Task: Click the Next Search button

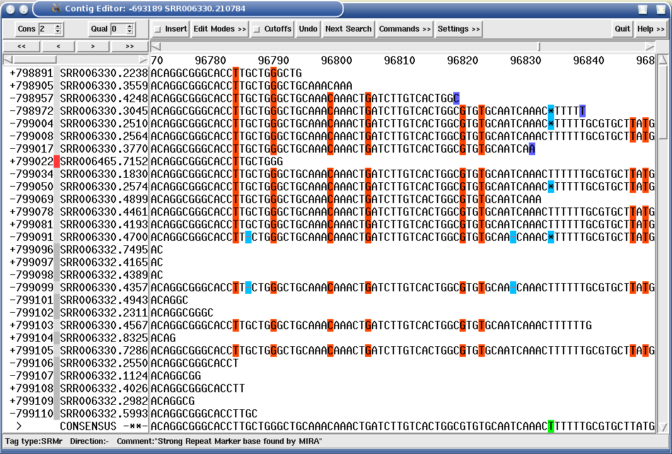Action: [349, 29]
